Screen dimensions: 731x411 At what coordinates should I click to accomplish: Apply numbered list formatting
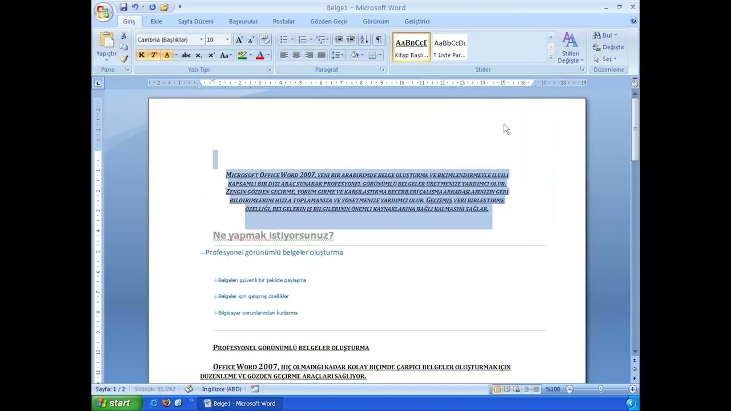click(302, 39)
